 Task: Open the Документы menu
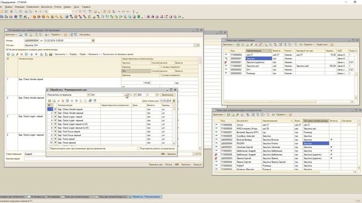[46, 7]
